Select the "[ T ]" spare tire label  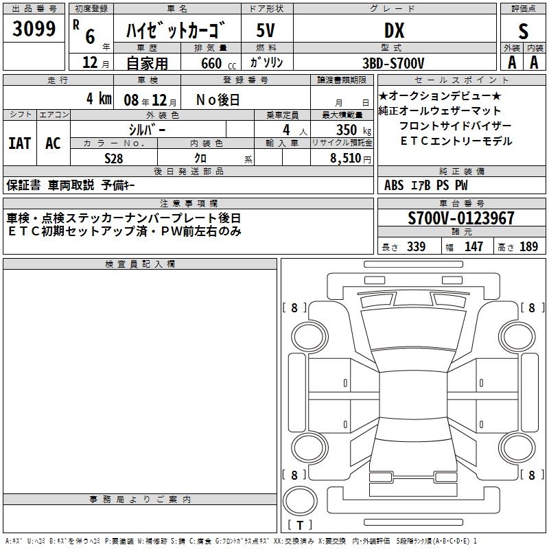(x=300, y=525)
